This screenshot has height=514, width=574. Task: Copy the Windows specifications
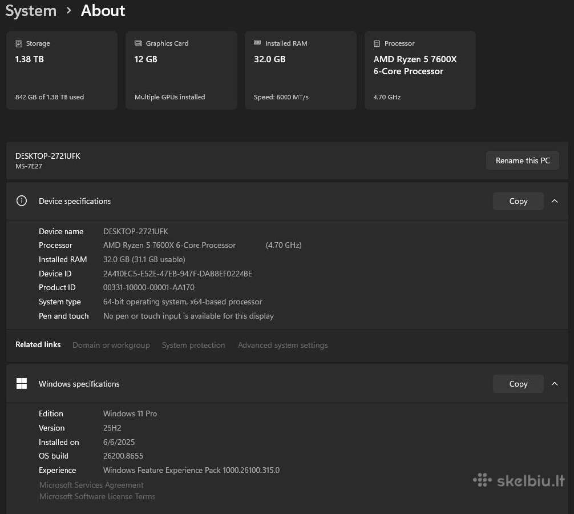[518, 384]
